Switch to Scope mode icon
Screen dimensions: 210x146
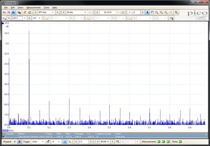click(4, 12)
